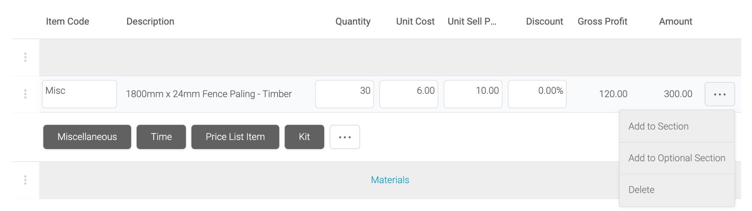Add a Time entry

click(x=161, y=137)
